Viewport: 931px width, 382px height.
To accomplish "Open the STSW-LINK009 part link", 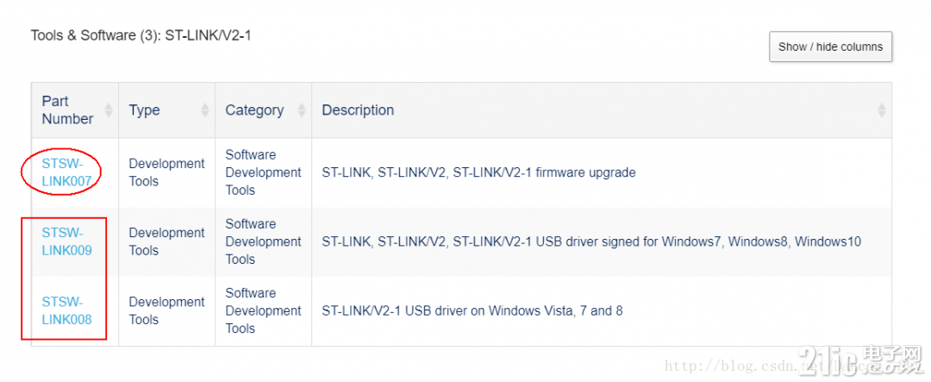I will pyautogui.click(x=66, y=241).
